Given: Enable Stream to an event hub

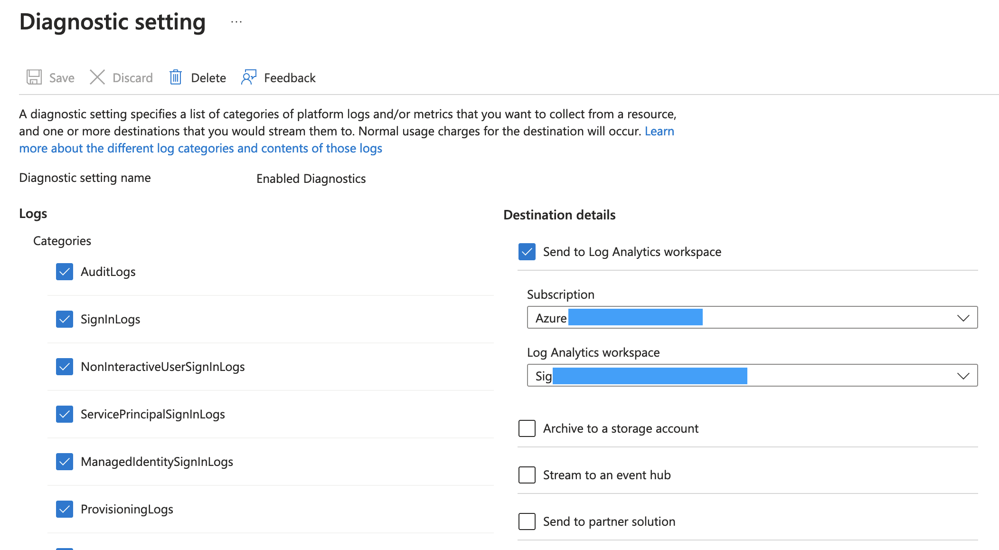Looking at the screenshot, I should (527, 475).
